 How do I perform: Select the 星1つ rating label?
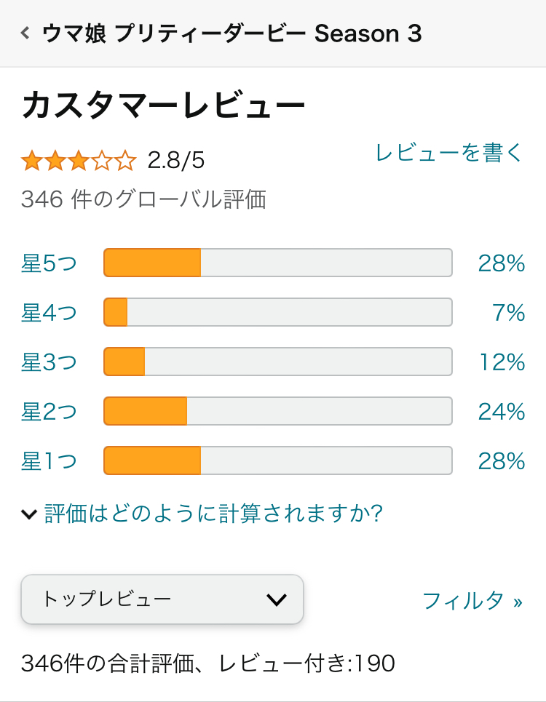coord(49,461)
